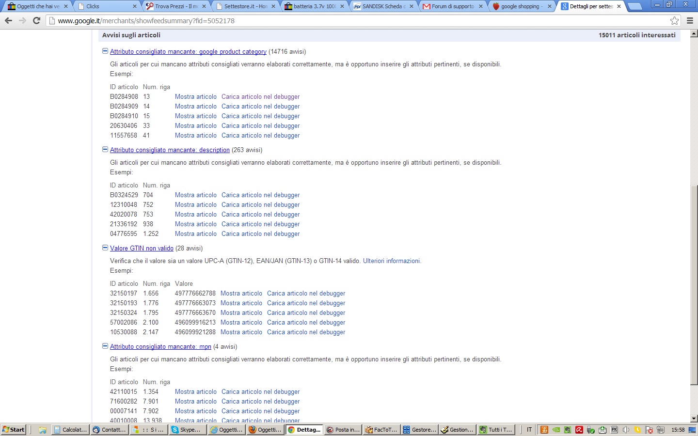Open the Windows Start button
Image resolution: width=698 pixels, height=436 pixels.
click(14, 429)
